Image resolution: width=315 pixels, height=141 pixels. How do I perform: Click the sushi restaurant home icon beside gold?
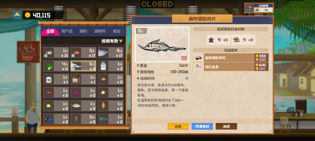coord(17,15)
